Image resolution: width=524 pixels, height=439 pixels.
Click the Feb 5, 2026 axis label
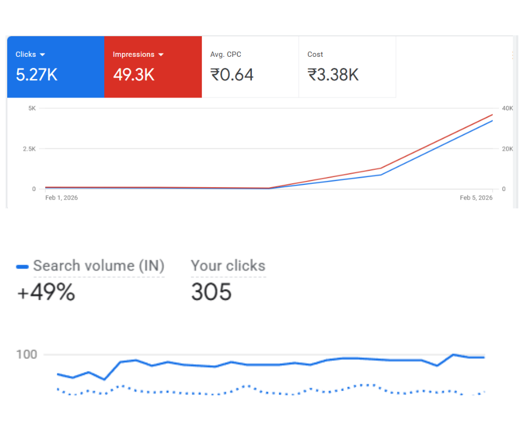click(476, 198)
